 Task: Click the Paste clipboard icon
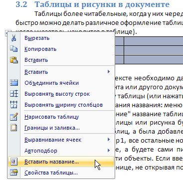point(14,60)
